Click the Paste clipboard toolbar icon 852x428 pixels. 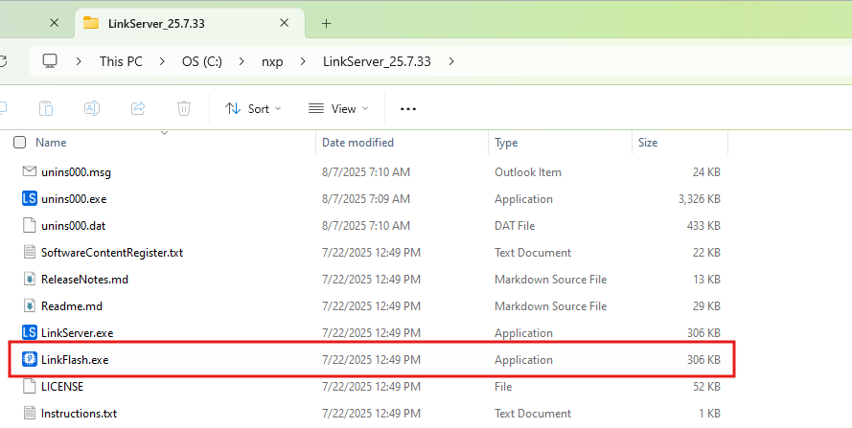click(46, 108)
